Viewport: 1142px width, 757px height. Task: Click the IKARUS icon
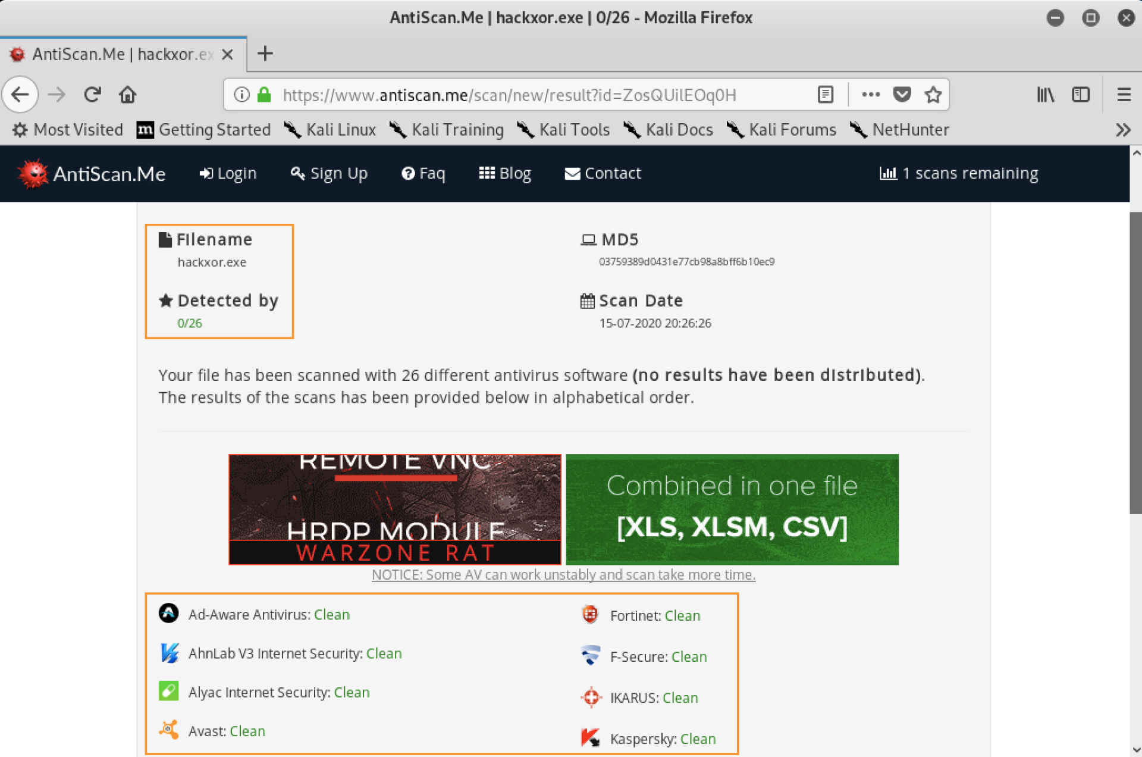tap(591, 697)
